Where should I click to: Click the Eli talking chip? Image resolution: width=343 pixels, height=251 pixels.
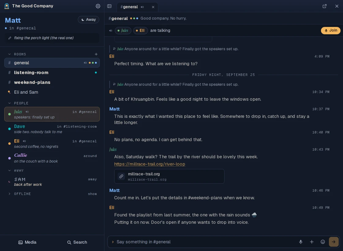click(x=141, y=31)
